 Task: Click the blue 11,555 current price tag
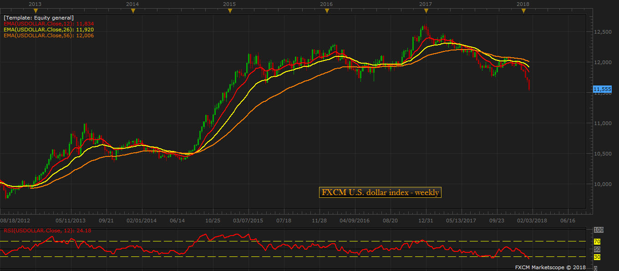tap(602, 90)
